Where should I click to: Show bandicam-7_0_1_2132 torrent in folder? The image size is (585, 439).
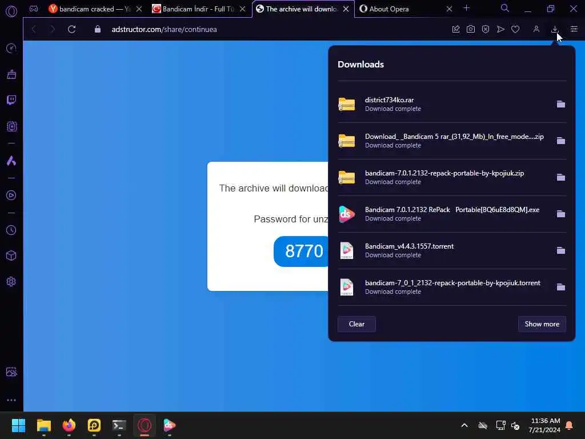(x=561, y=287)
